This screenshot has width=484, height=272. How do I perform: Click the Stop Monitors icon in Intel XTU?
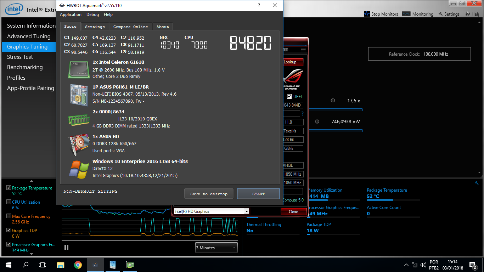pyautogui.click(x=367, y=14)
